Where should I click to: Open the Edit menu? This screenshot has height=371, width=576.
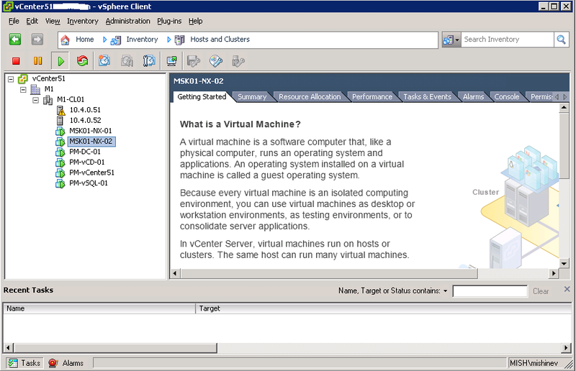[32, 21]
